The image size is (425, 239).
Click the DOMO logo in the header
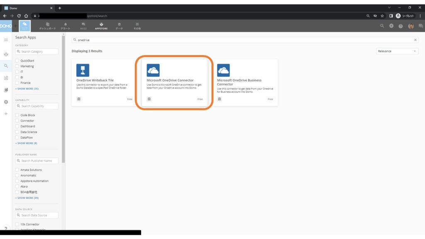pos(6,26)
